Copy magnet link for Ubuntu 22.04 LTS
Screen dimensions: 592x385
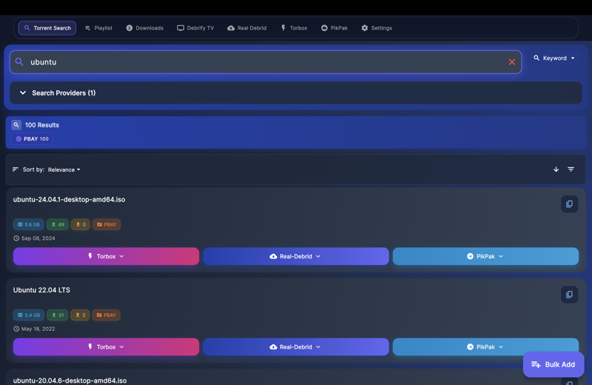(x=569, y=295)
